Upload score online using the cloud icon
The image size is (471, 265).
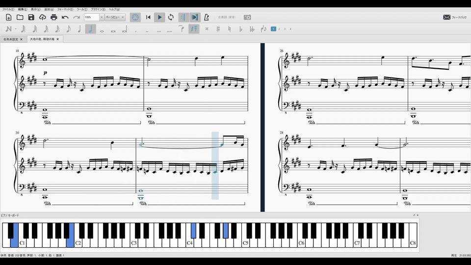pos(42,17)
